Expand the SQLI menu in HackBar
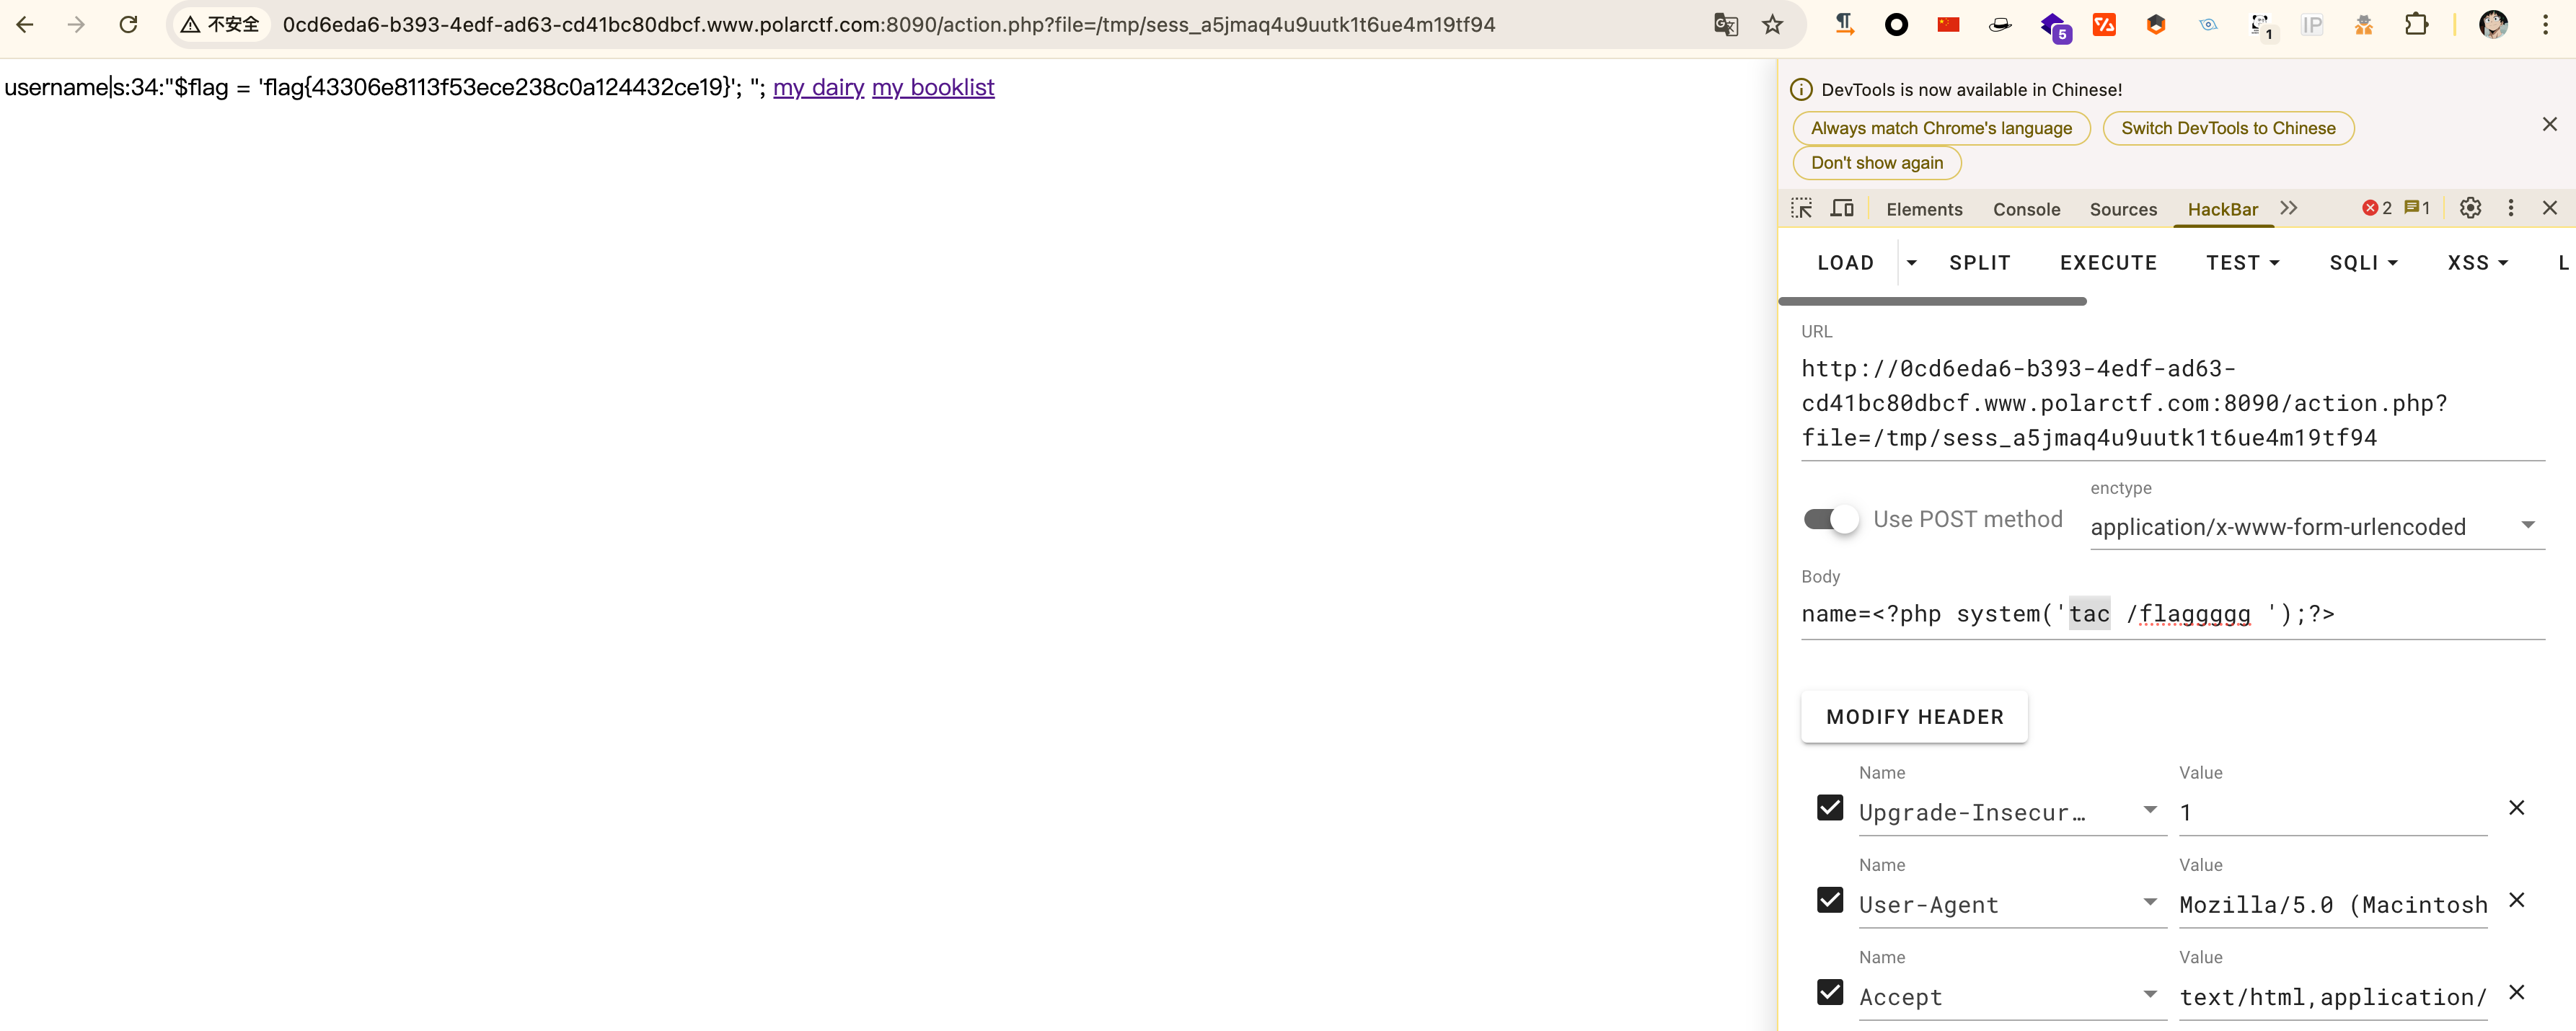Screen dimensions: 2576x1031 click(2363, 263)
